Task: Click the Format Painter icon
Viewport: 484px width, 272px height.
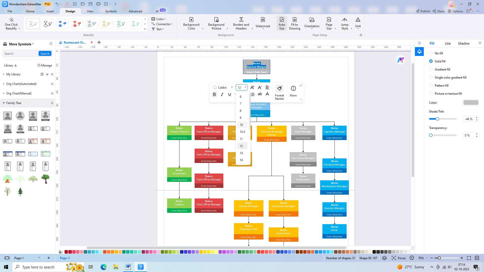Action: pos(279,88)
